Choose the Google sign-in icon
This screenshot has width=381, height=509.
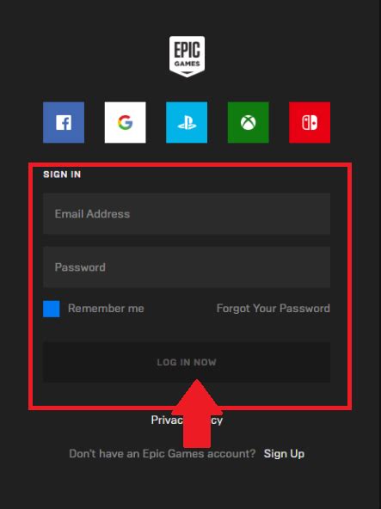click(125, 122)
